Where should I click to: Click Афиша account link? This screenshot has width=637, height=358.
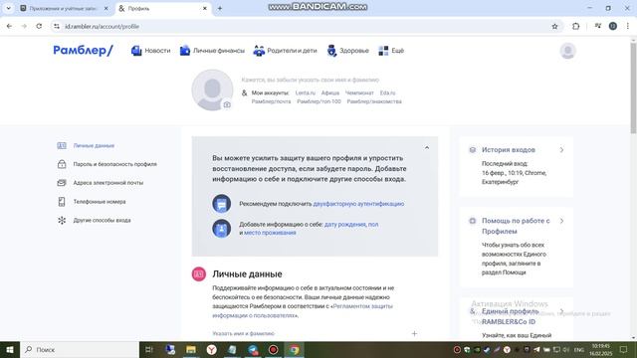tap(330, 92)
